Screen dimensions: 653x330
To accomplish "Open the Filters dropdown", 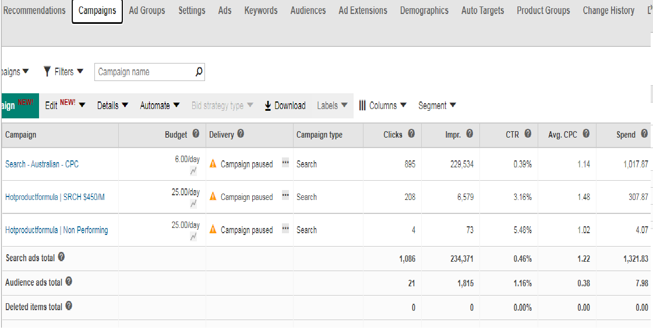I will (63, 72).
